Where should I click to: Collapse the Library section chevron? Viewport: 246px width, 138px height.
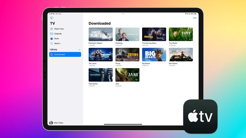click(x=79, y=50)
